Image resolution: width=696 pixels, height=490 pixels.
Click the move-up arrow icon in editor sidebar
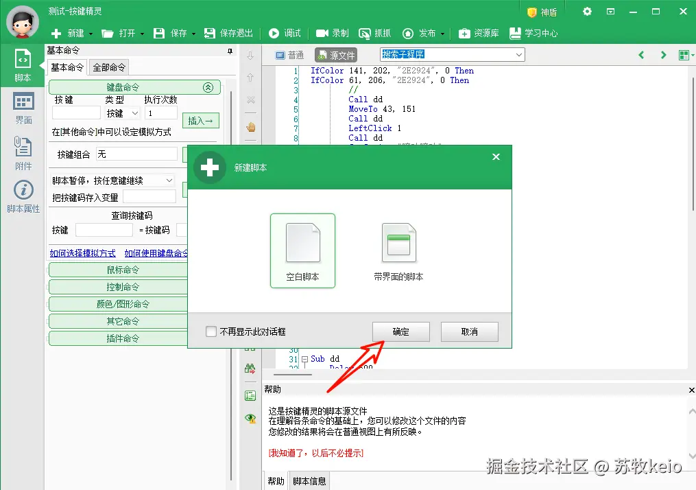[x=250, y=78]
